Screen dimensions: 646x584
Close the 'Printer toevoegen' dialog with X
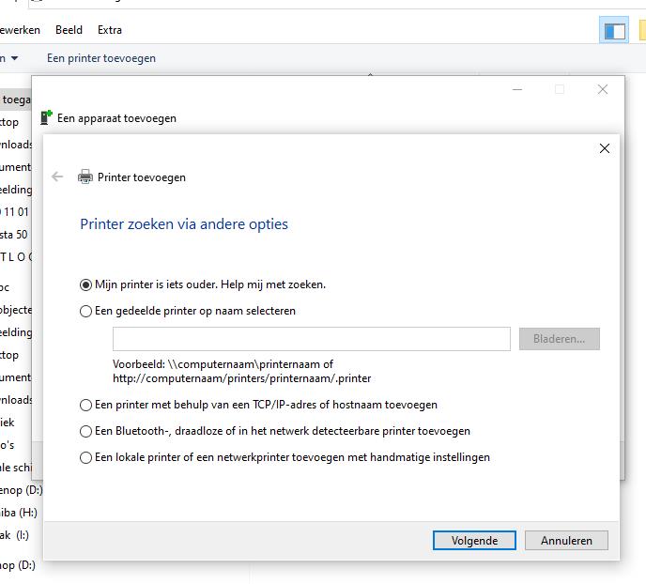click(x=604, y=148)
